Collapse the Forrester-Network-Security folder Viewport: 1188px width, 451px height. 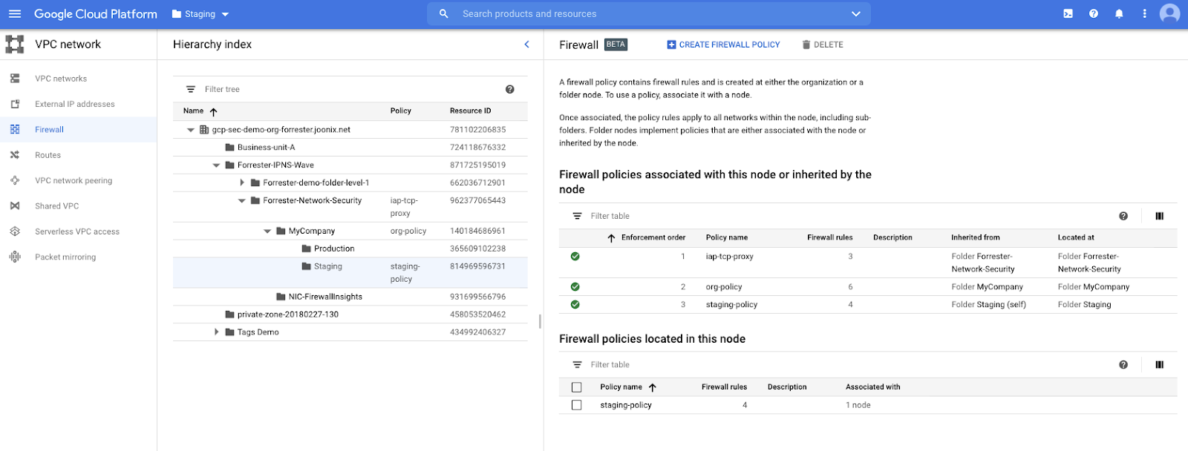pos(242,201)
